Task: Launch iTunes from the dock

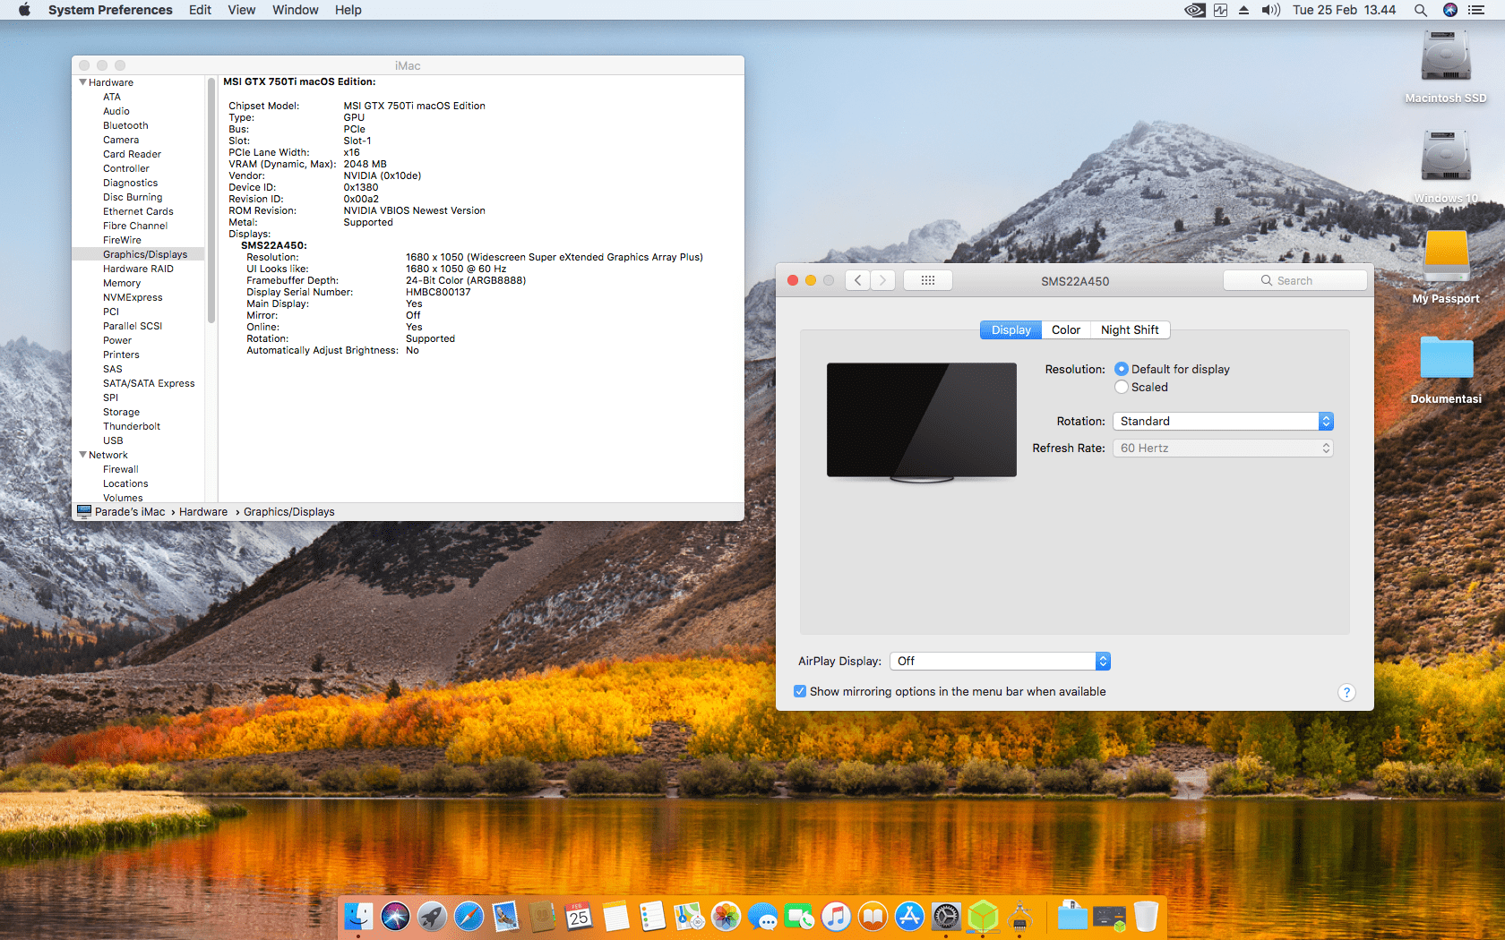Action: pos(836,917)
